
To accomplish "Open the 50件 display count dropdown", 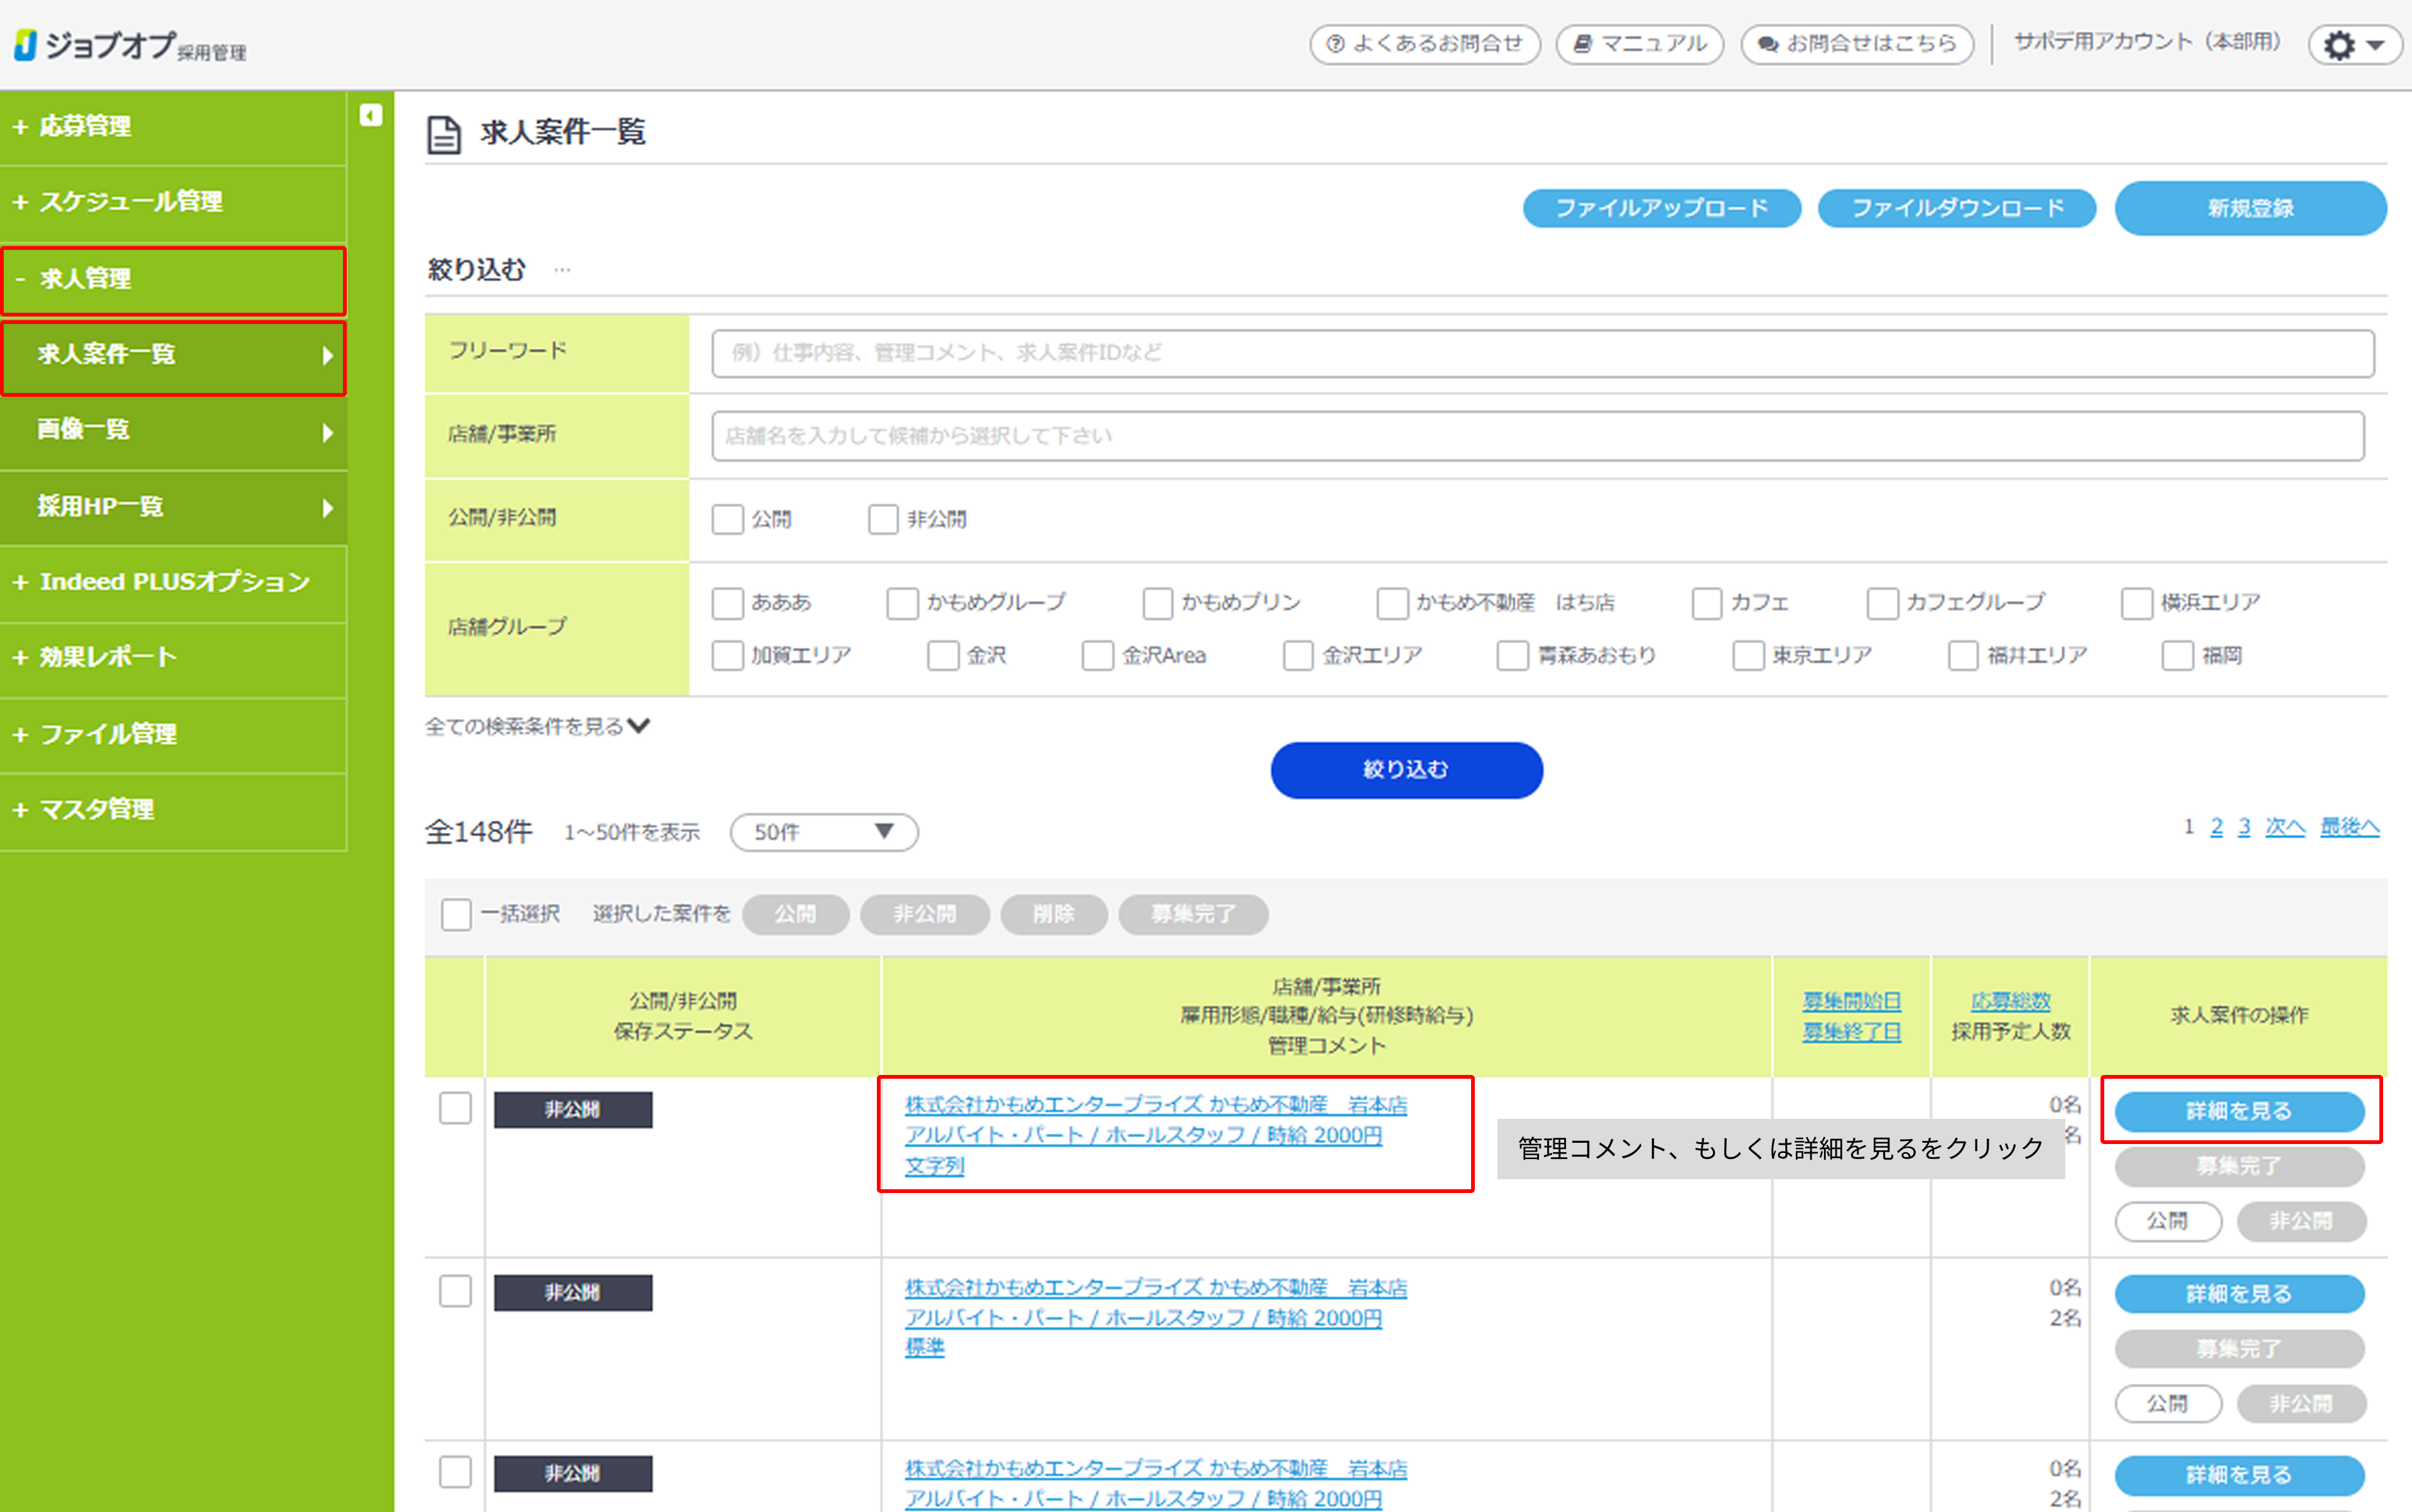I will tap(823, 832).
